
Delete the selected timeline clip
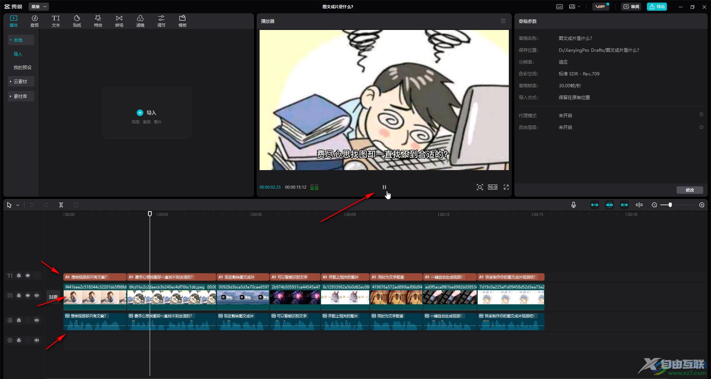click(x=76, y=205)
